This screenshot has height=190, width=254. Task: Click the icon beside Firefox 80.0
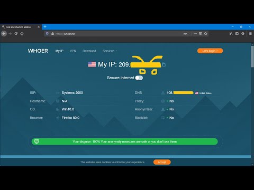point(58,118)
